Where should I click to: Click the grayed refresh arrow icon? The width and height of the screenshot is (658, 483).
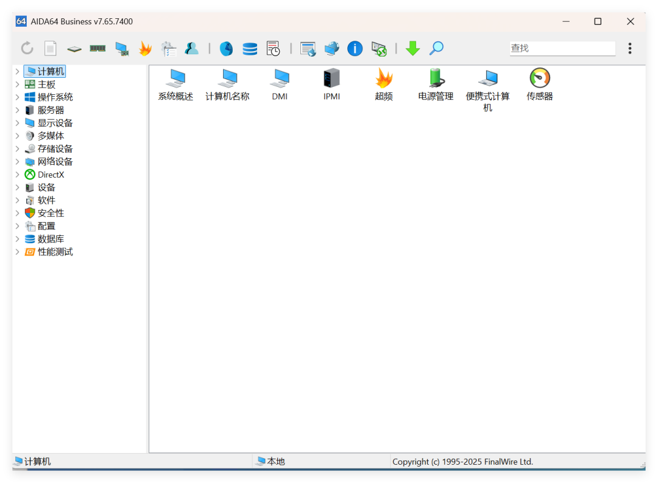click(27, 48)
